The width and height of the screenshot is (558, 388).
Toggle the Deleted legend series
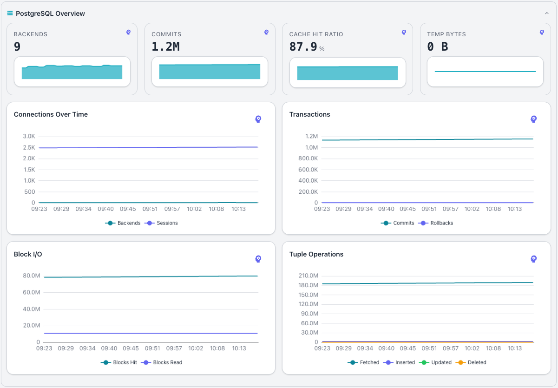471,362
